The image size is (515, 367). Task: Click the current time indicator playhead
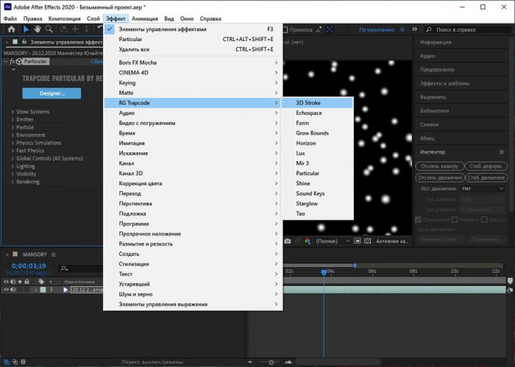click(x=324, y=272)
